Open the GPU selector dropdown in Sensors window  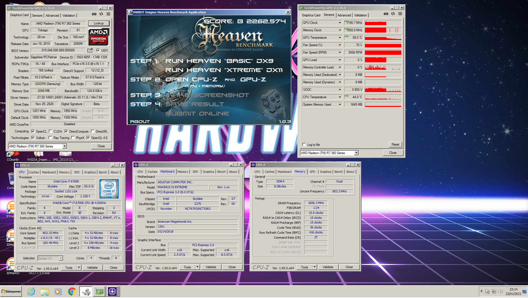[356, 153]
